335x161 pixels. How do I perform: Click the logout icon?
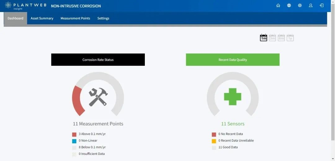[x=321, y=6]
